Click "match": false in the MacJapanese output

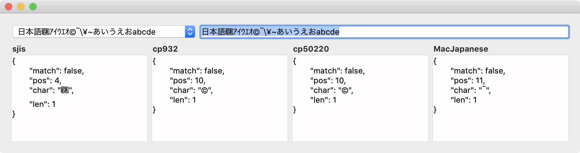(478, 71)
